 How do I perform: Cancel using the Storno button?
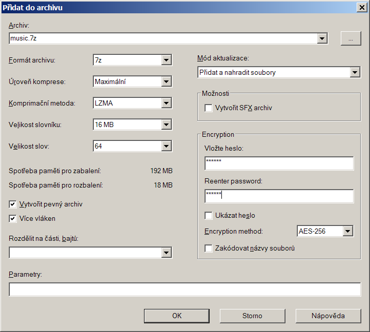pyautogui.click(x=253, y=316)
